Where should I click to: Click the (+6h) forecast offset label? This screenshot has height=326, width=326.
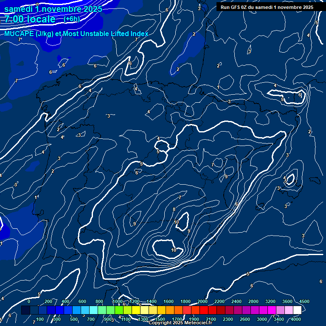[71, 19]
